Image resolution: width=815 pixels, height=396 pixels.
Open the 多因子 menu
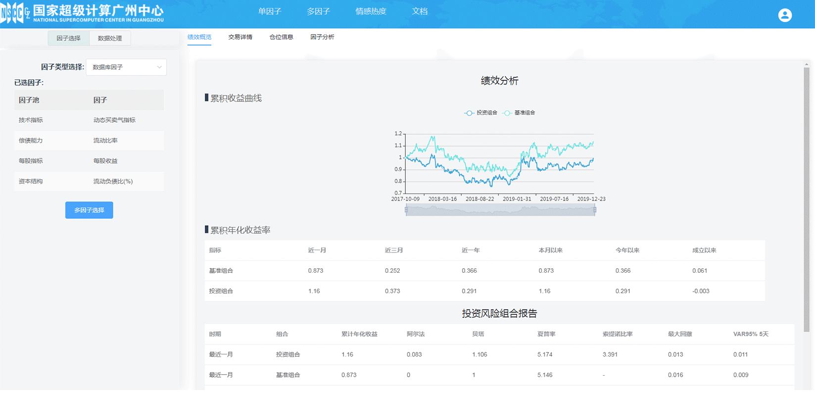[318, 11]
